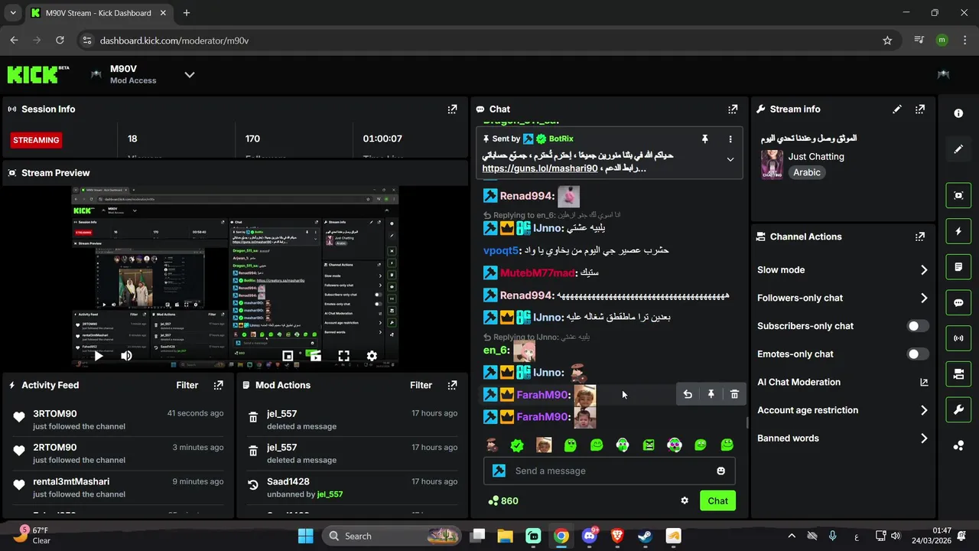This screenshot has width=979, height=551.
Task: Insert the angry green face emote
Action: pyautogui.click(x=649, y=445)
